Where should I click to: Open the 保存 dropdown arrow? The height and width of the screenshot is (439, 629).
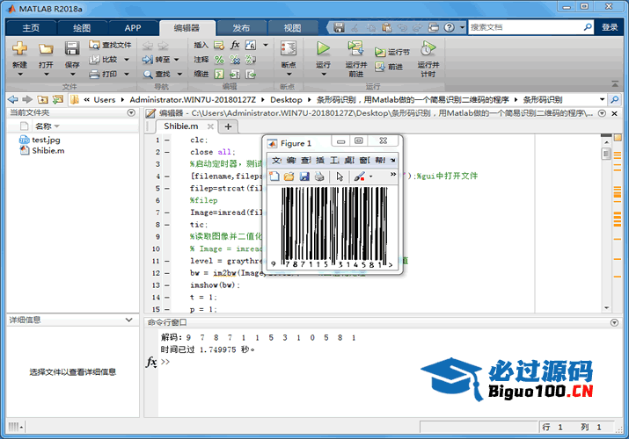[x=72, y=75]
